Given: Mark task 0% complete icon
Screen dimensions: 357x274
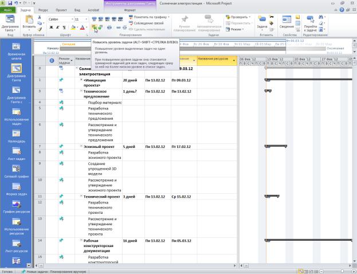Looking at the screenshot, I should pos(94,19).
